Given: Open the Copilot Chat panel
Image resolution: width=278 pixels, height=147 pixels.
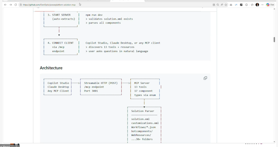Looking at the screenshot, I should (x=270, y=5).
